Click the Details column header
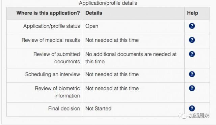216x125 pixels. coord(94,13)
